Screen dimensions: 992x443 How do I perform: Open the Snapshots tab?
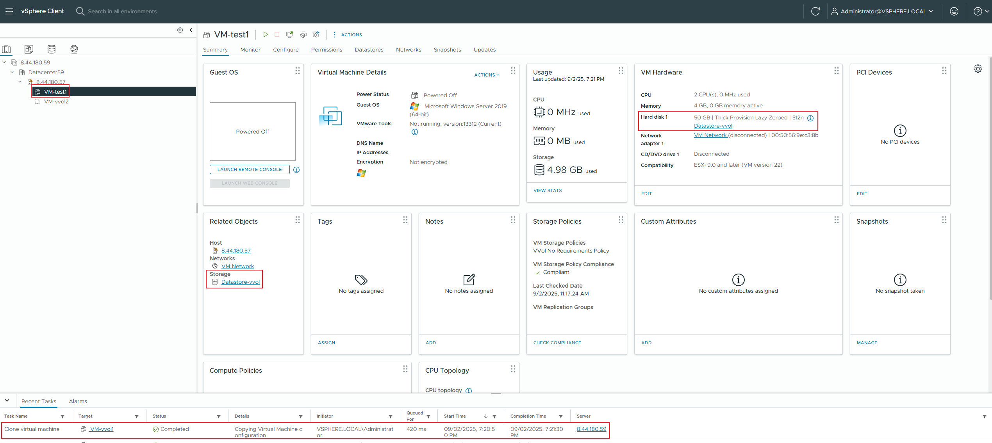(x=447, y=50)
